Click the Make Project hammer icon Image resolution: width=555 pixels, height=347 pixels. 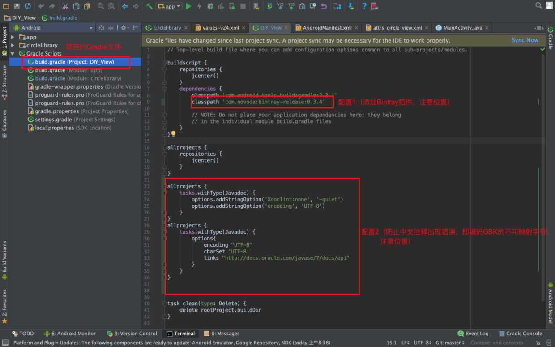149,6
